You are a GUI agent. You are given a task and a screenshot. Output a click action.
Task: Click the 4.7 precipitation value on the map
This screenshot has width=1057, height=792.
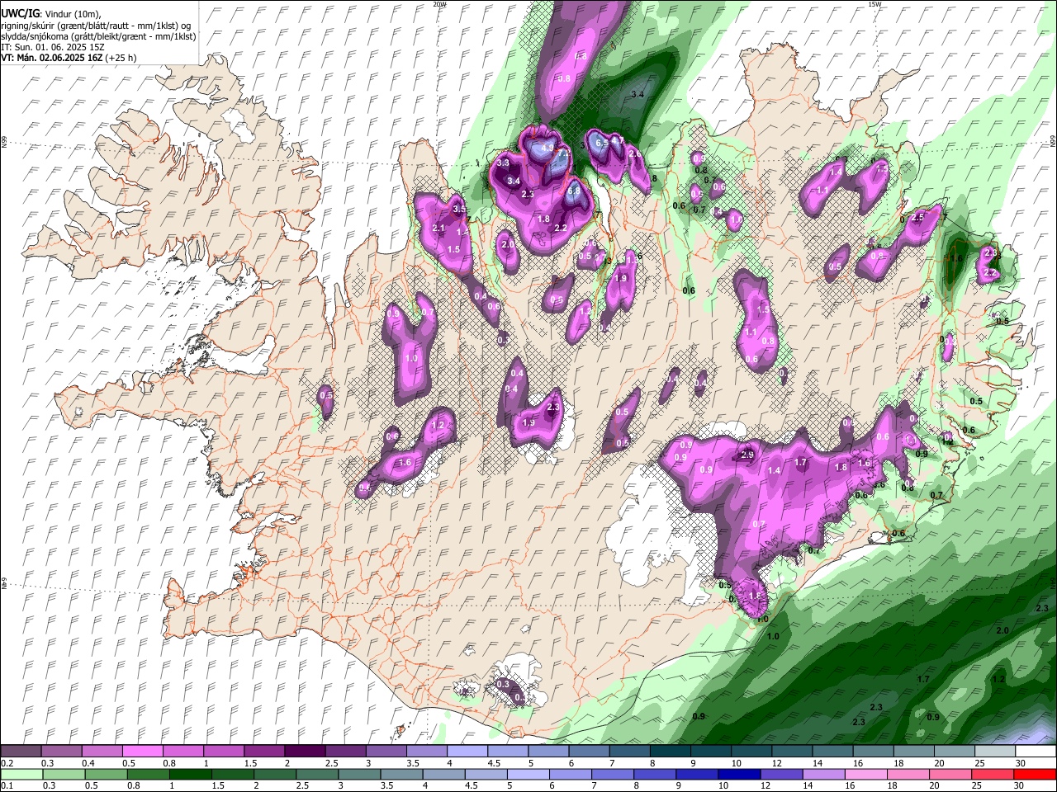coord(617,141)
